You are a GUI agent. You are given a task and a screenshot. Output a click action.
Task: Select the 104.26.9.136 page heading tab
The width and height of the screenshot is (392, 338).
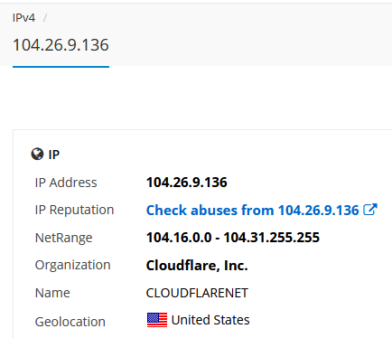click(61, 45)
